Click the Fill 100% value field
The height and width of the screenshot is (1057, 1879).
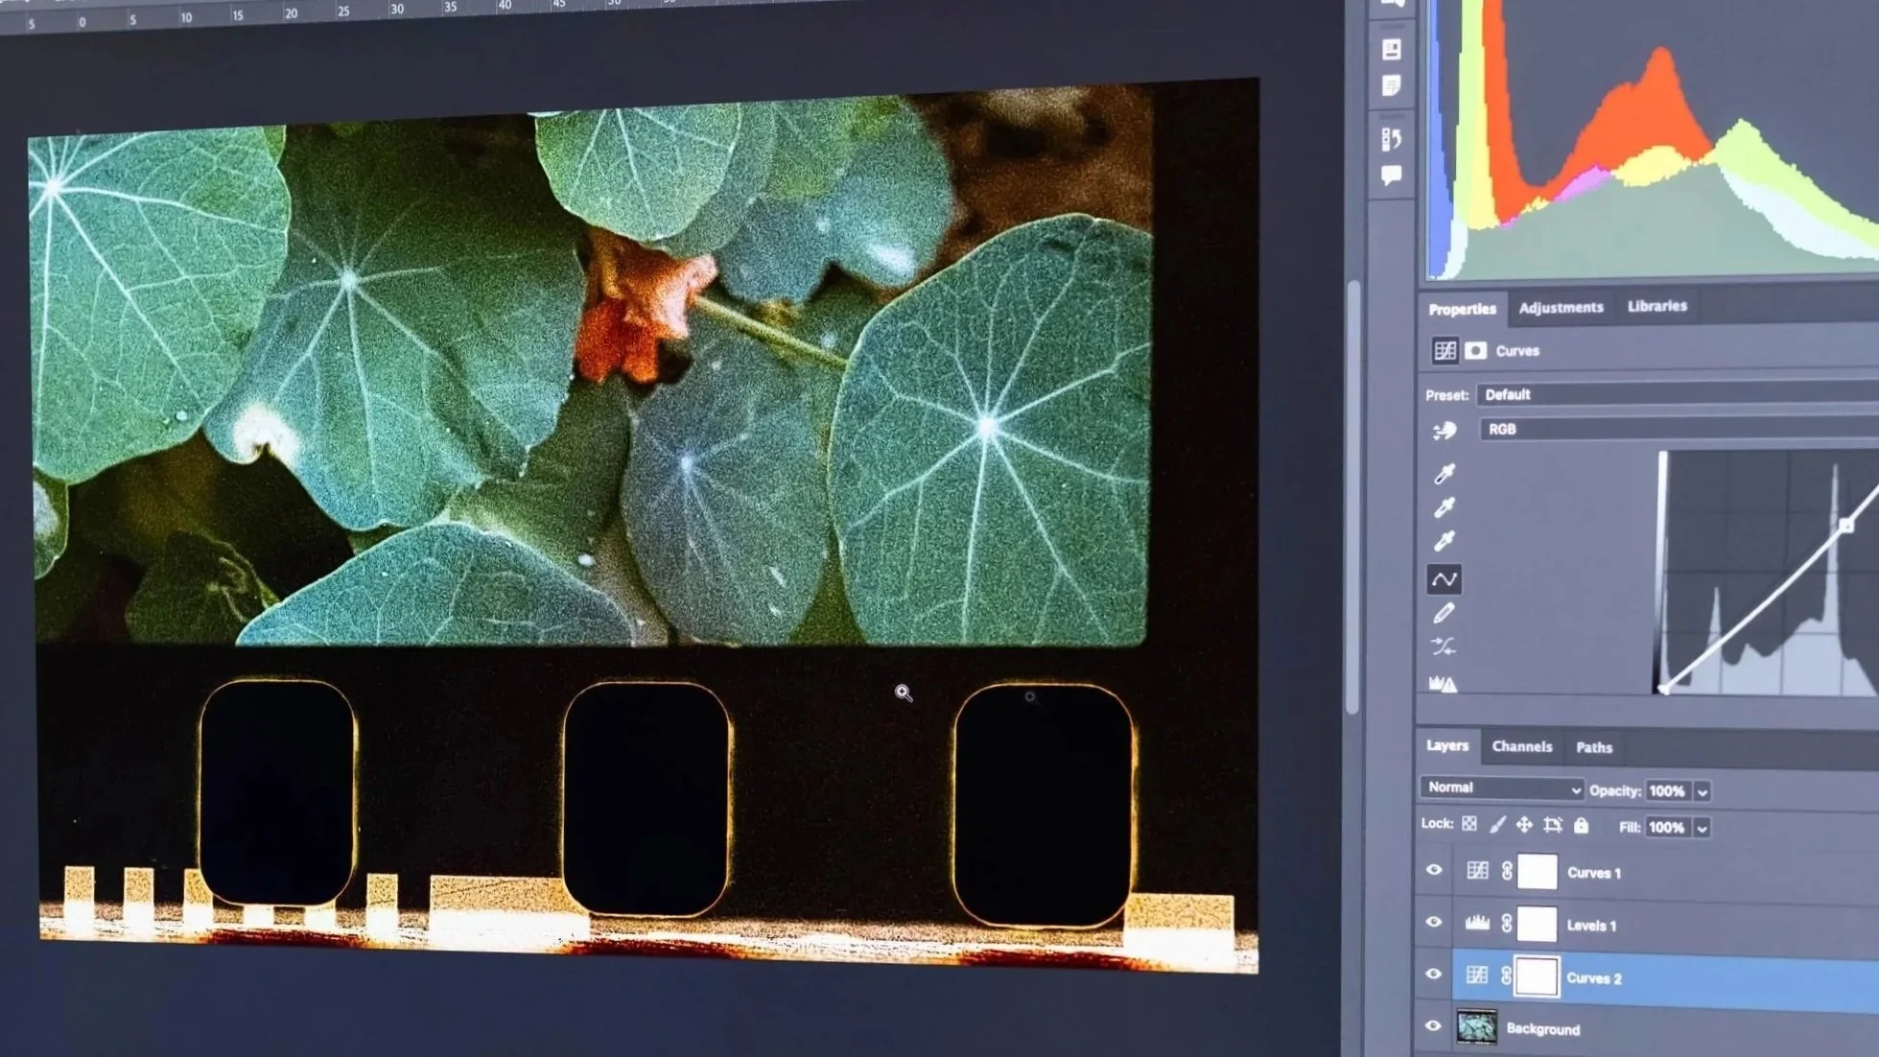pyautogui.click(x=1668, y=827)
